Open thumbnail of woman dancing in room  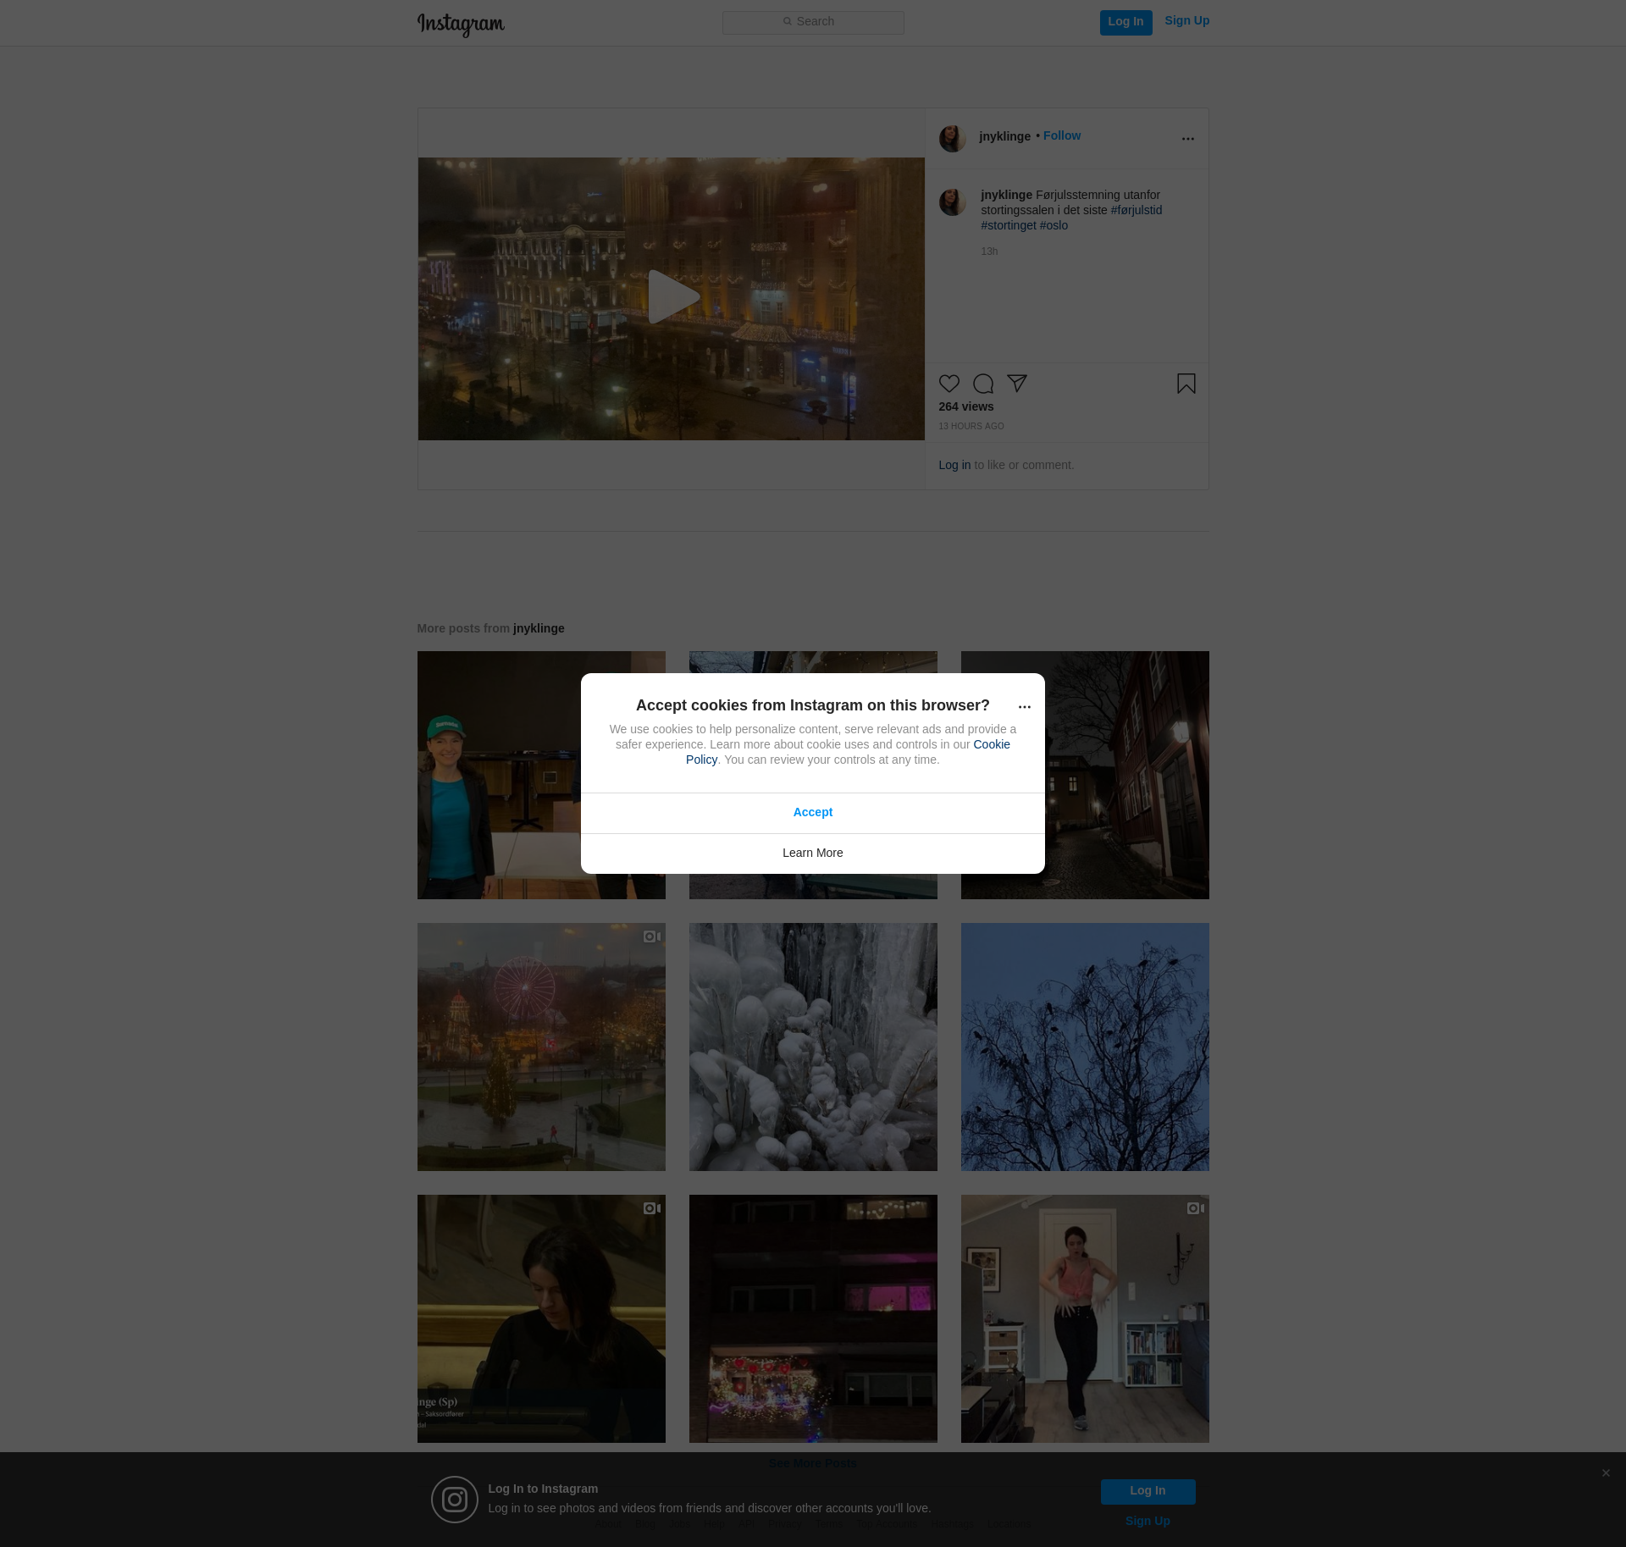(x=1085, y=1318)
